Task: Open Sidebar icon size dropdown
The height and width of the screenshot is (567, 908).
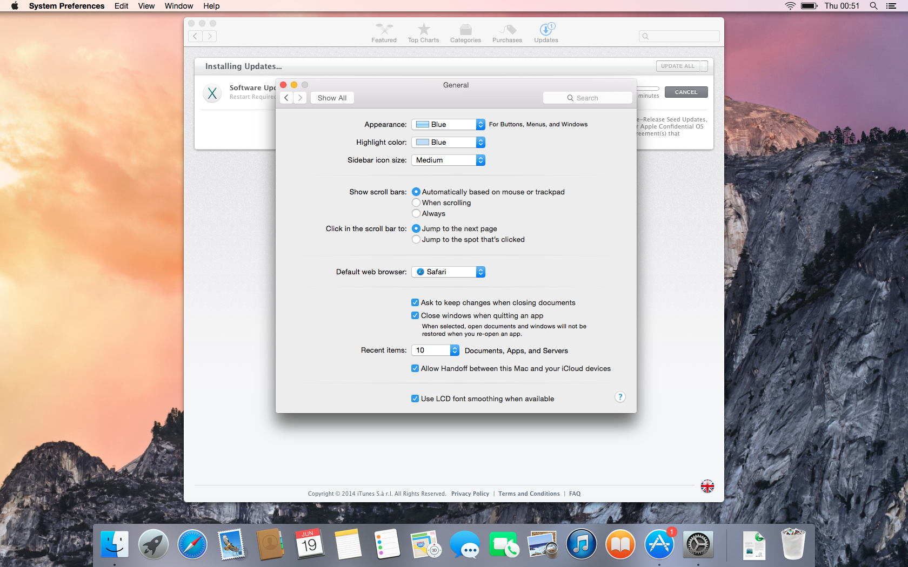Action: pos(448,160)
